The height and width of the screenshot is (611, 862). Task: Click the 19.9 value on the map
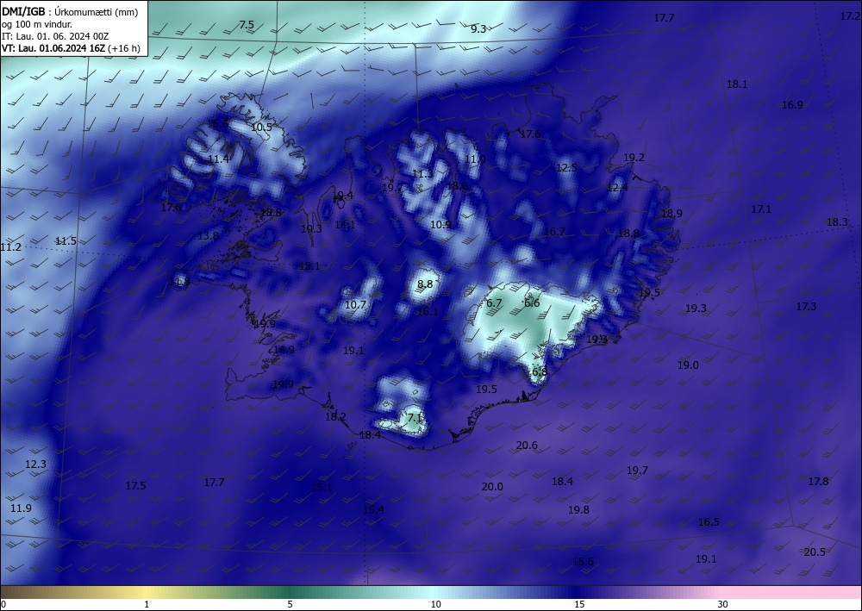tap(265, 324)
